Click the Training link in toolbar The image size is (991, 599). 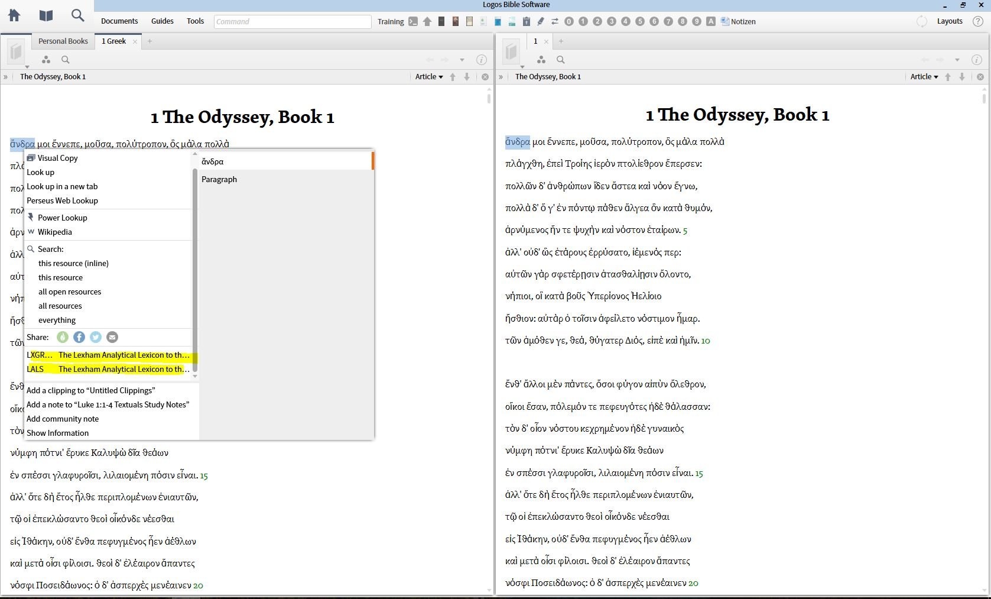coord(391,21)
